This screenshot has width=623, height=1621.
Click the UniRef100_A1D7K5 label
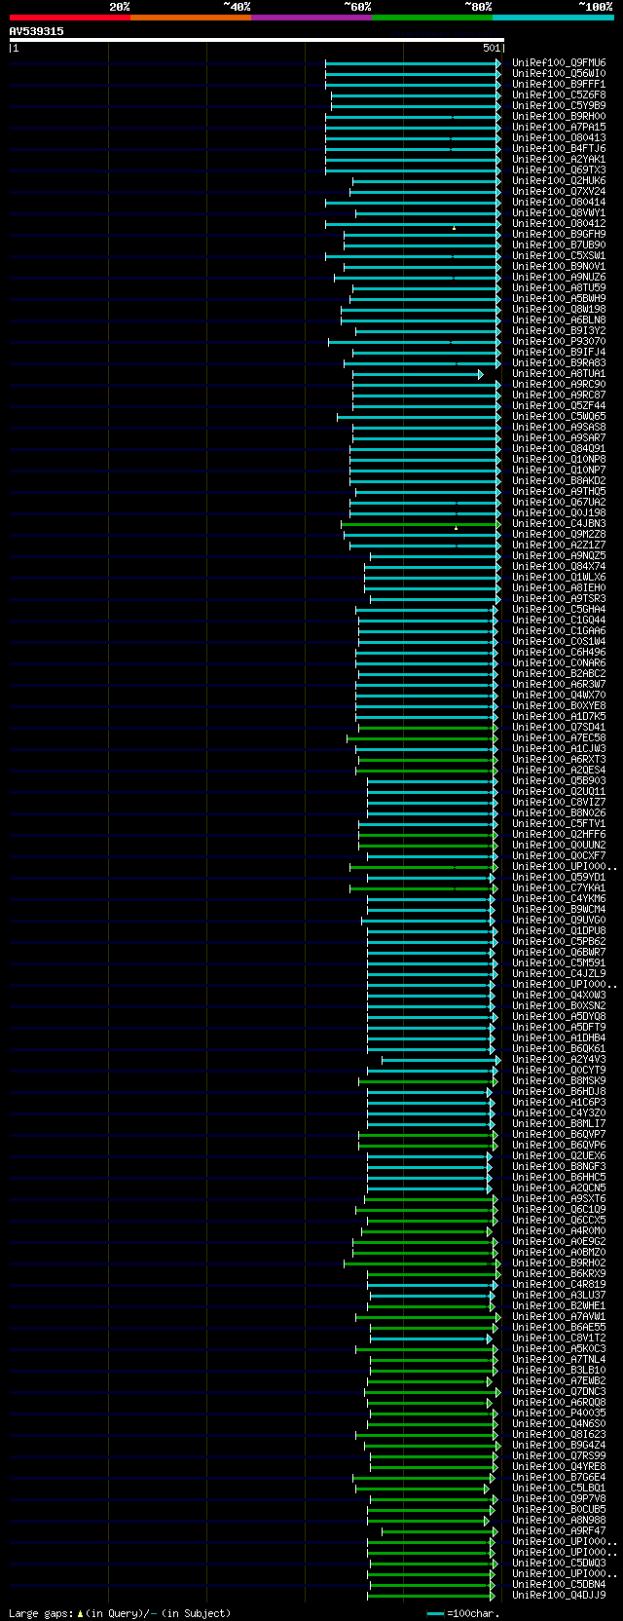[559, 716]
